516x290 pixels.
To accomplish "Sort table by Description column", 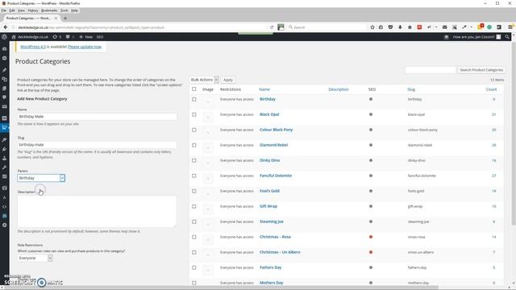I will click(x=339, y=89).
